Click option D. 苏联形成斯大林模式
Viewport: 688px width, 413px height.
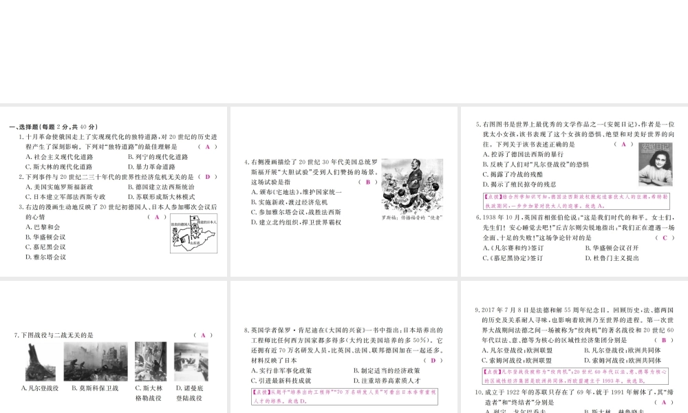[x=162, y=197]
